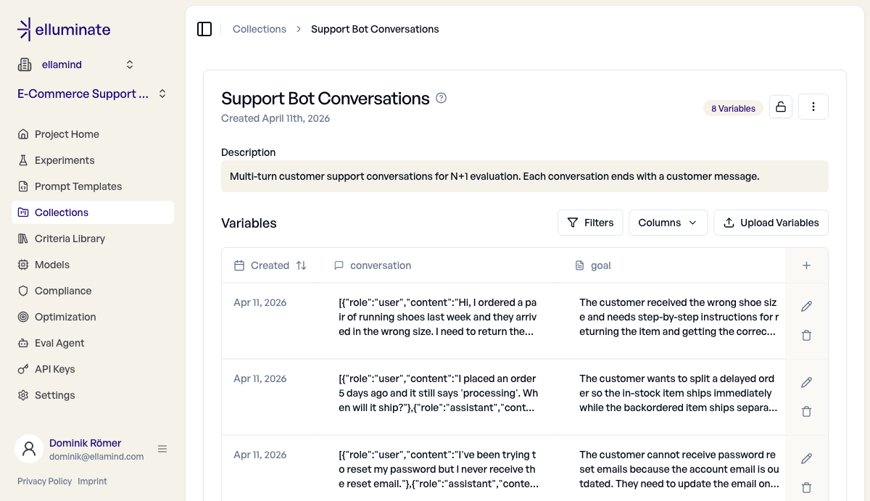Open the Columns dropdown
This screenshot has height=501, width=870.
[668, 223]
